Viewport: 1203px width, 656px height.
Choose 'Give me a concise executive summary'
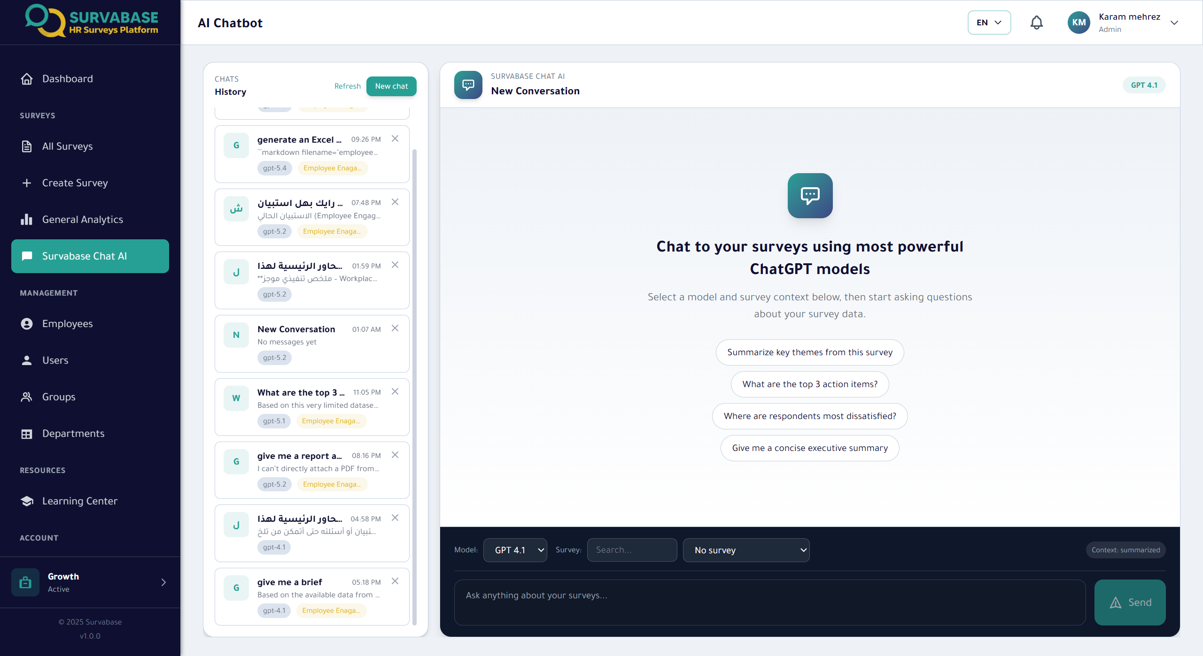pos(810,448)
